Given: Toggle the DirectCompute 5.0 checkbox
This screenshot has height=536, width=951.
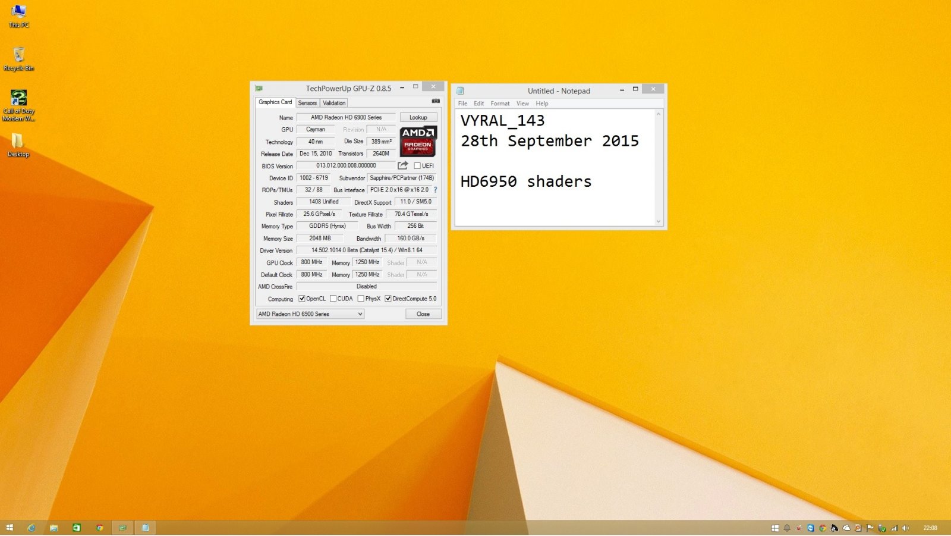Looking at the screenshot, I should 388,299.
